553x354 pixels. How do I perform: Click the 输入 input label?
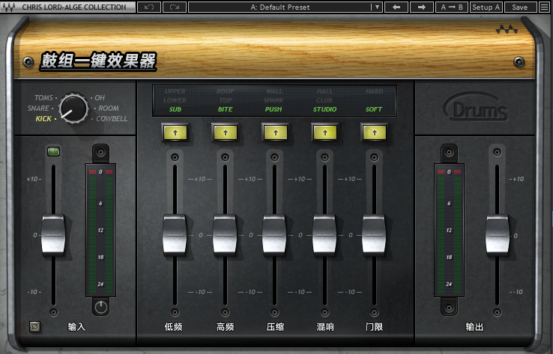click(x=76, y=327)
